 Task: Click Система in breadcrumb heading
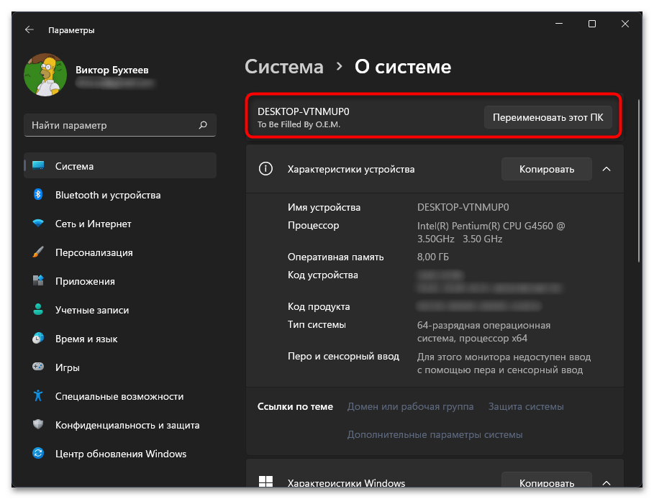click(x=284, y=67)
